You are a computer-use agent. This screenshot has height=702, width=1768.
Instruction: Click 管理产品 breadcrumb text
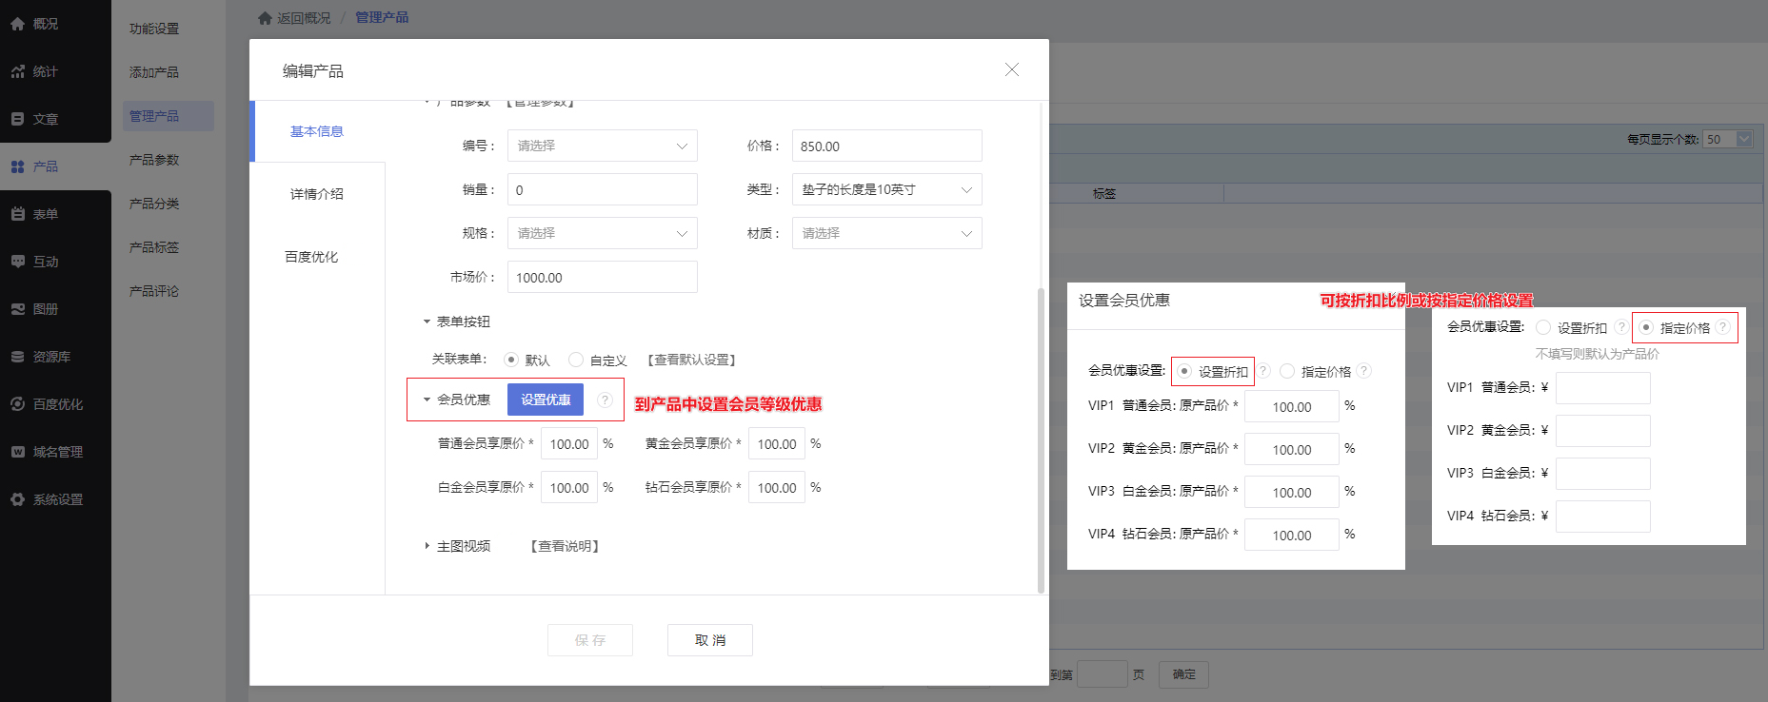click(382, 18)
